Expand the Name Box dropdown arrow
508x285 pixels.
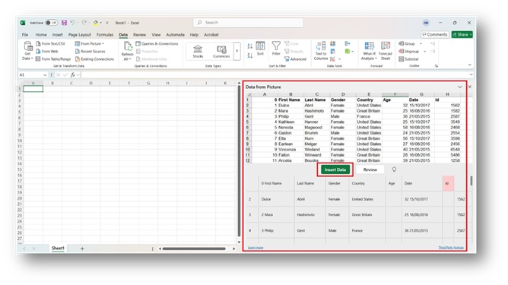(x=45, y=74)
